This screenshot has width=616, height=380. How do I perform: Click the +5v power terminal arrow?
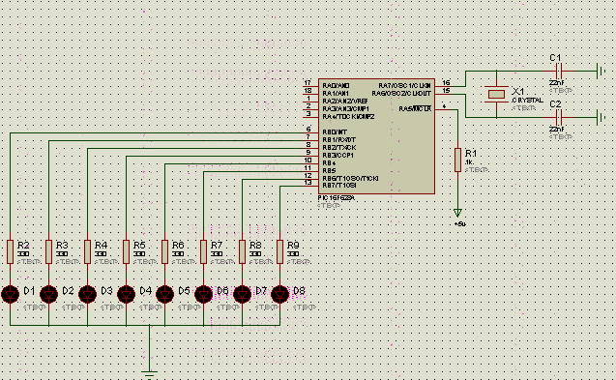click(457, 213)
